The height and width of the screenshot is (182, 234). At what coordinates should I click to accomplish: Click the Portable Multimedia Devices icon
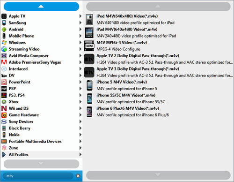(4, 141)
